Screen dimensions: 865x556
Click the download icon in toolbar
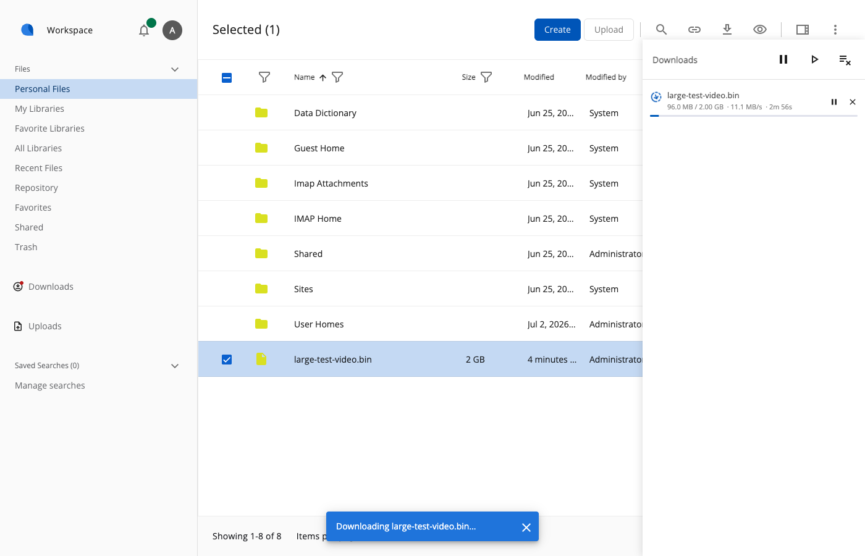point(727,30)
